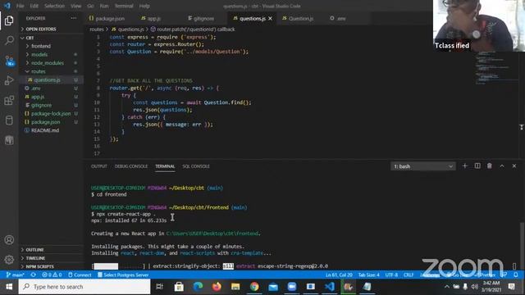Click Select Postgres Server in status bar
Viewport: 525px width, 295px height.
[123, 275]
